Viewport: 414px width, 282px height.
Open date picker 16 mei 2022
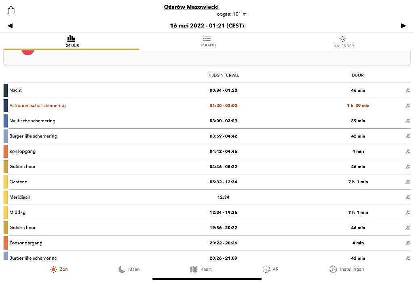pos(207,26)
